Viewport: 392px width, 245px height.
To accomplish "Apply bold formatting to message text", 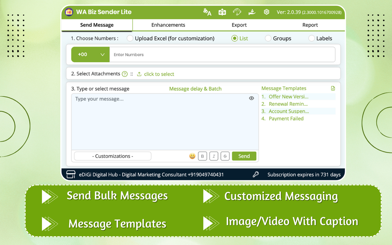I will [202, 156].
